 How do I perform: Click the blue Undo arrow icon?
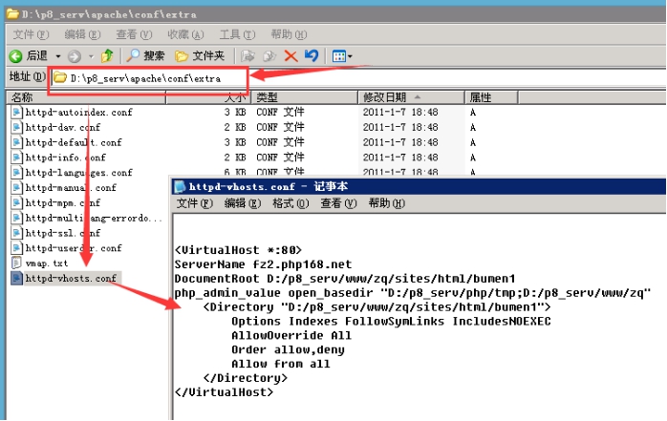(x=311, y=56)
